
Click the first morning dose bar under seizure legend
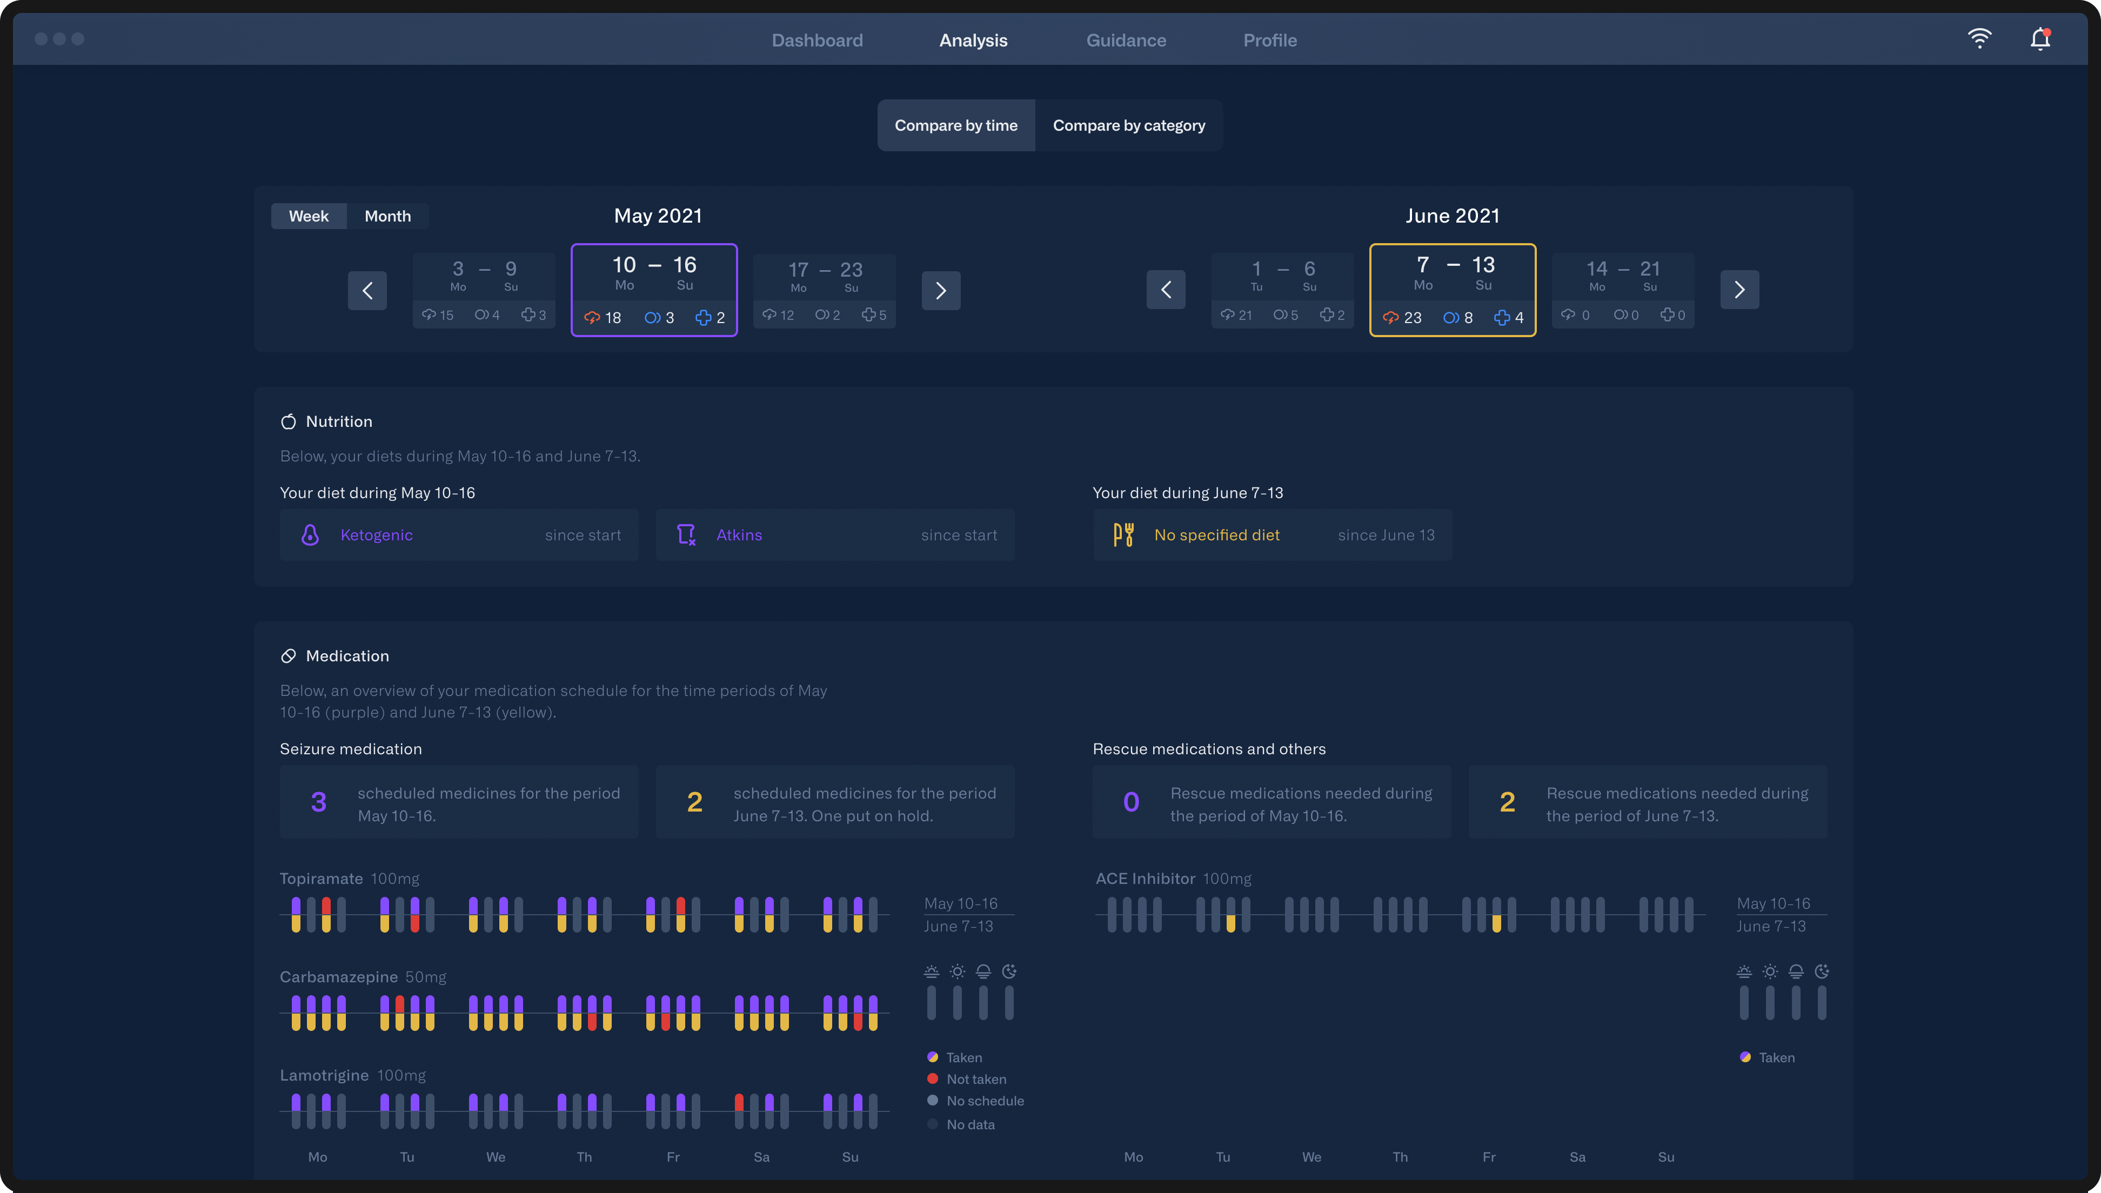tap(932, 1003)
